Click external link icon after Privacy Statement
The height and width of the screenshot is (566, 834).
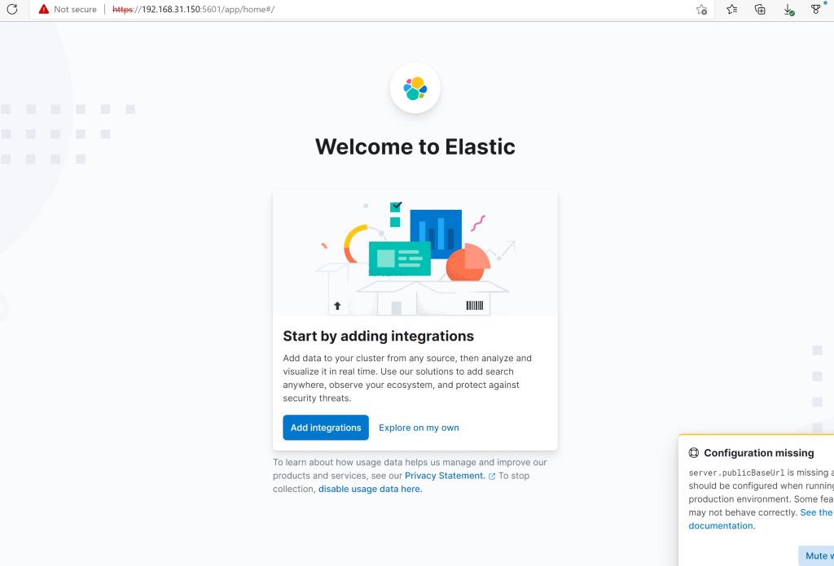[x=492, y=477]
